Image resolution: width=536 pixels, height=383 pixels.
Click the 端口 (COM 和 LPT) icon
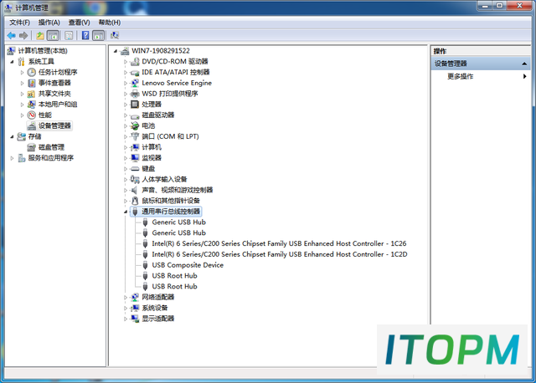pos(135,136)
